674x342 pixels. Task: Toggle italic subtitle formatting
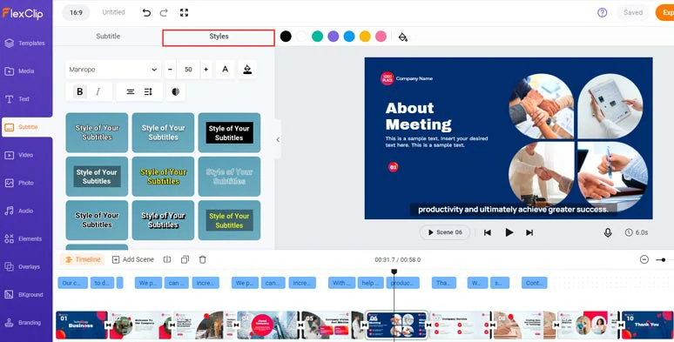[98, 91]
